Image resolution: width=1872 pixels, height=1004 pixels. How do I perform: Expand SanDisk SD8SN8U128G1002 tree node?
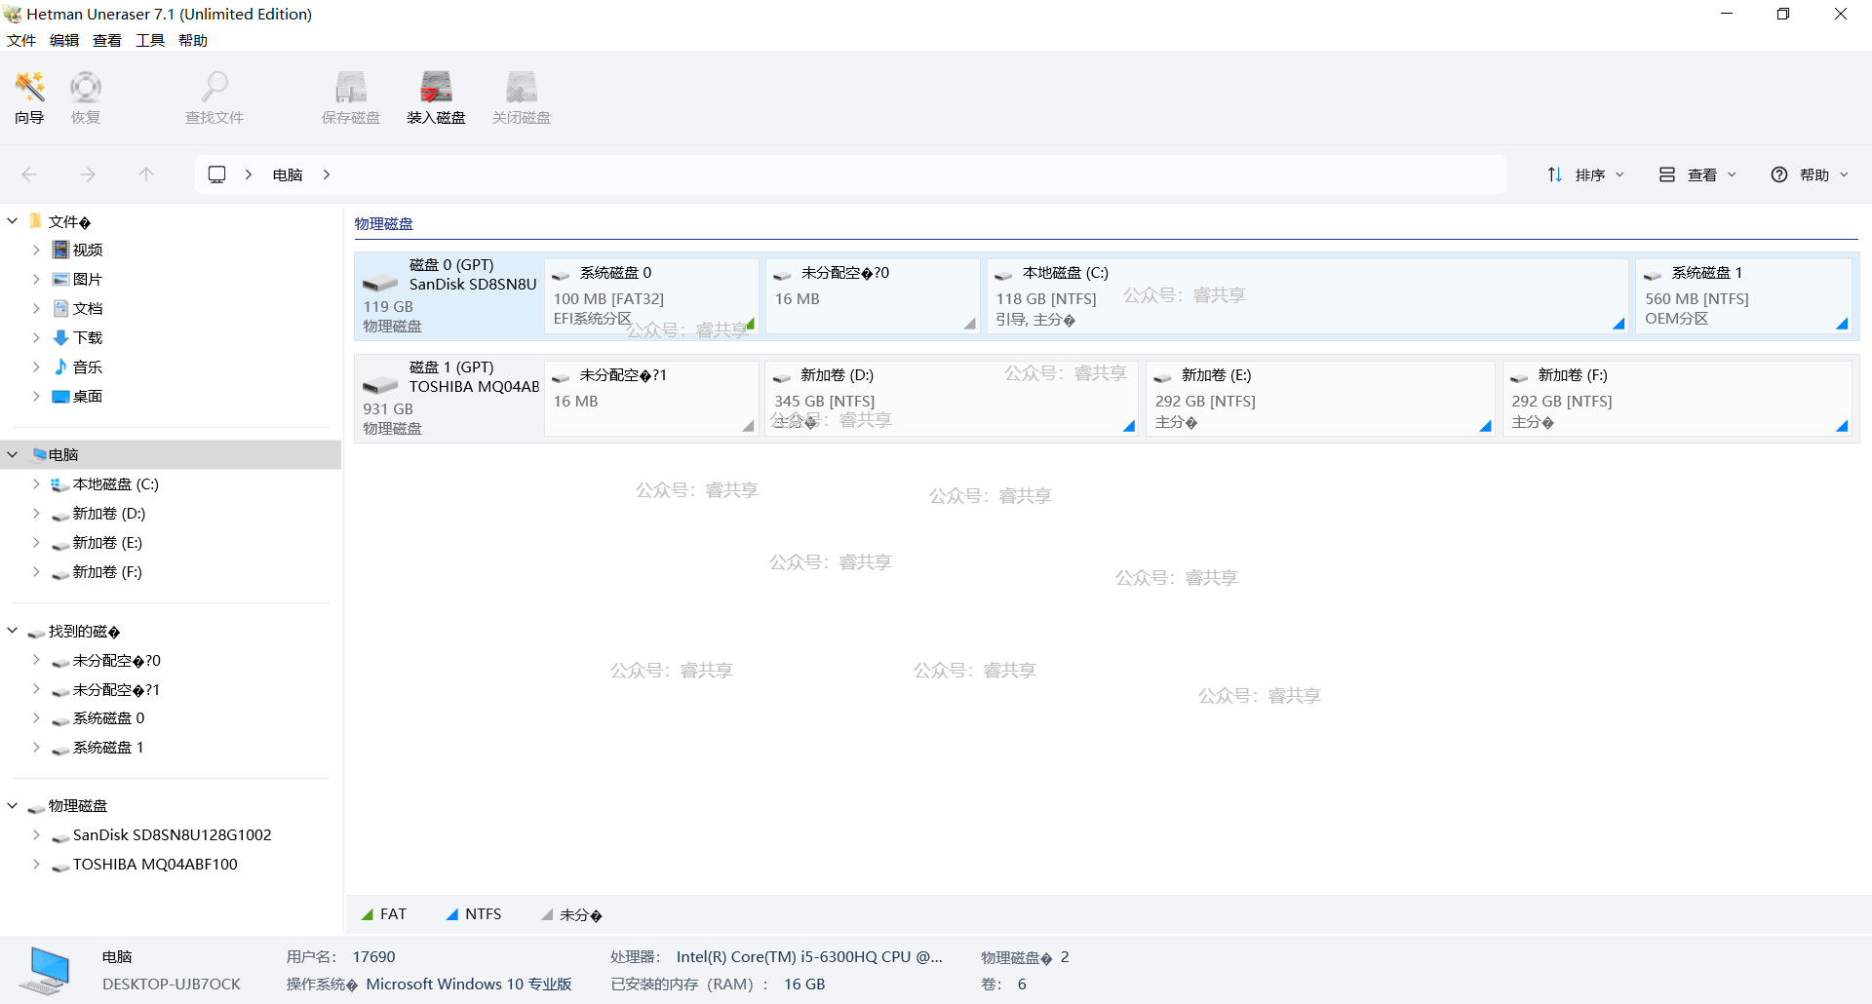click(x=36, y=835)
